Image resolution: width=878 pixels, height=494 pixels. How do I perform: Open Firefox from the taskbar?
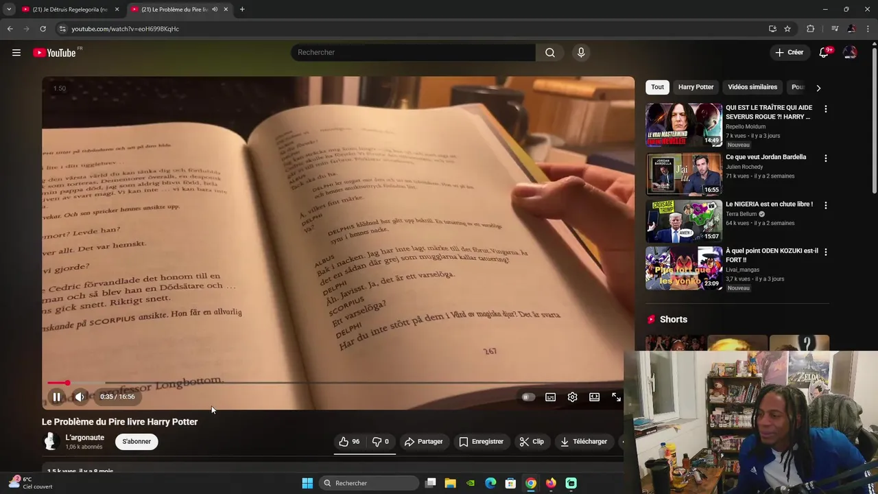tap(551, 483)
